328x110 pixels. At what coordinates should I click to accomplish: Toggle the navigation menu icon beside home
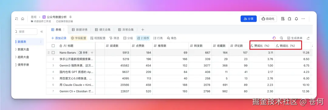click(16, 19)
